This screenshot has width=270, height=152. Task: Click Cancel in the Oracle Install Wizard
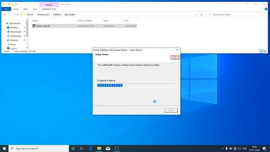[x=171, y=111]
